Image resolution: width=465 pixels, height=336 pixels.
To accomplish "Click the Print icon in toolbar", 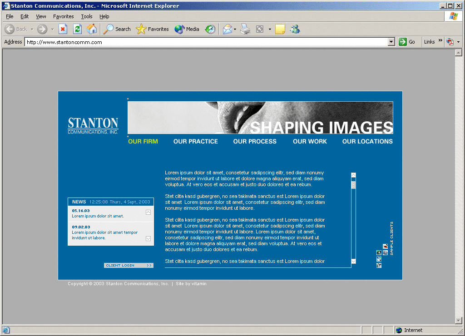I will click(x=245, y=29).
